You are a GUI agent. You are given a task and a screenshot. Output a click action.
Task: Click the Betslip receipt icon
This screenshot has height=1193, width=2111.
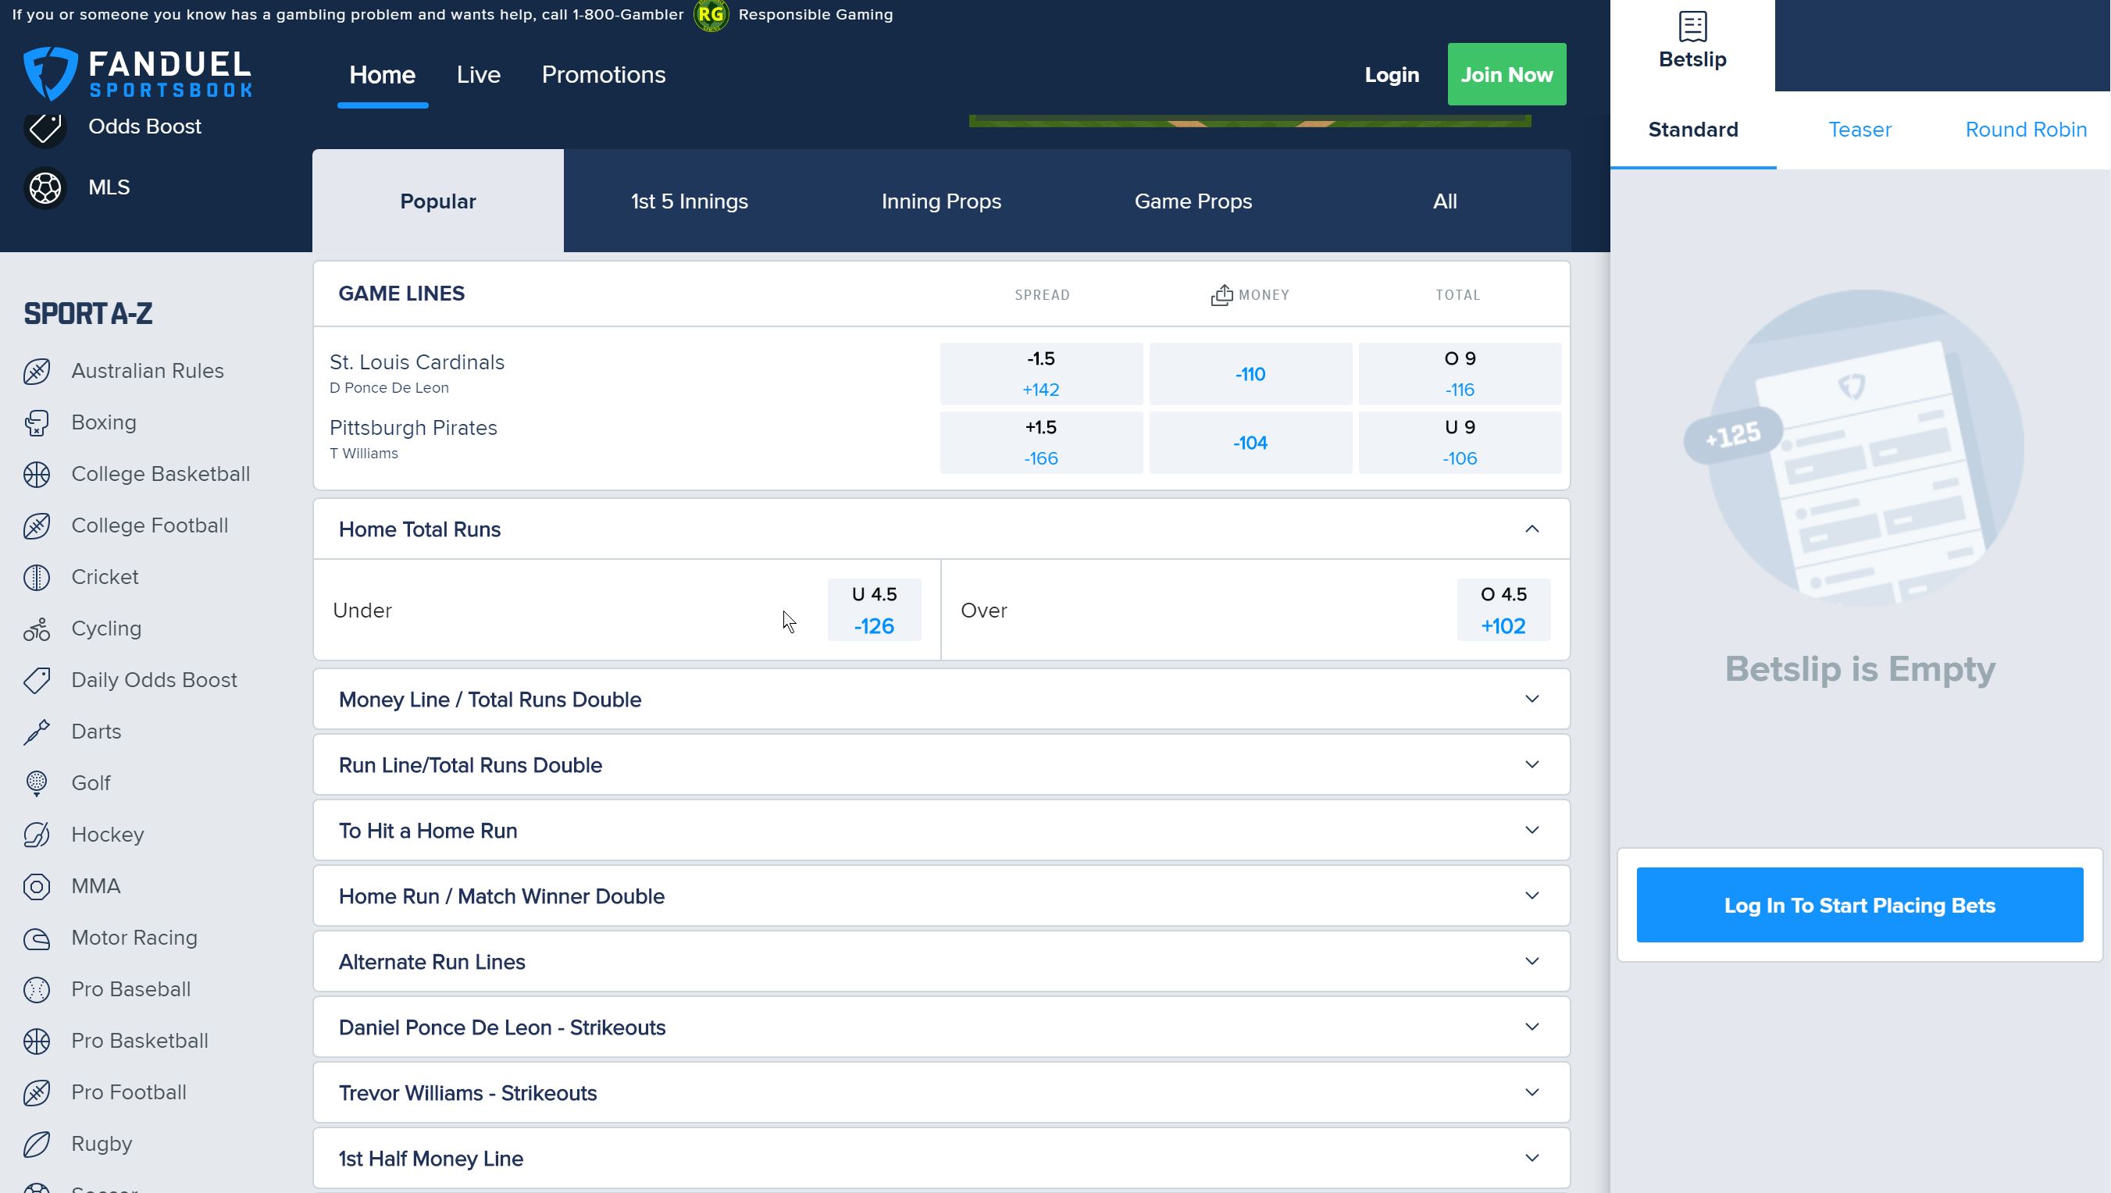tap(1692, 27)
